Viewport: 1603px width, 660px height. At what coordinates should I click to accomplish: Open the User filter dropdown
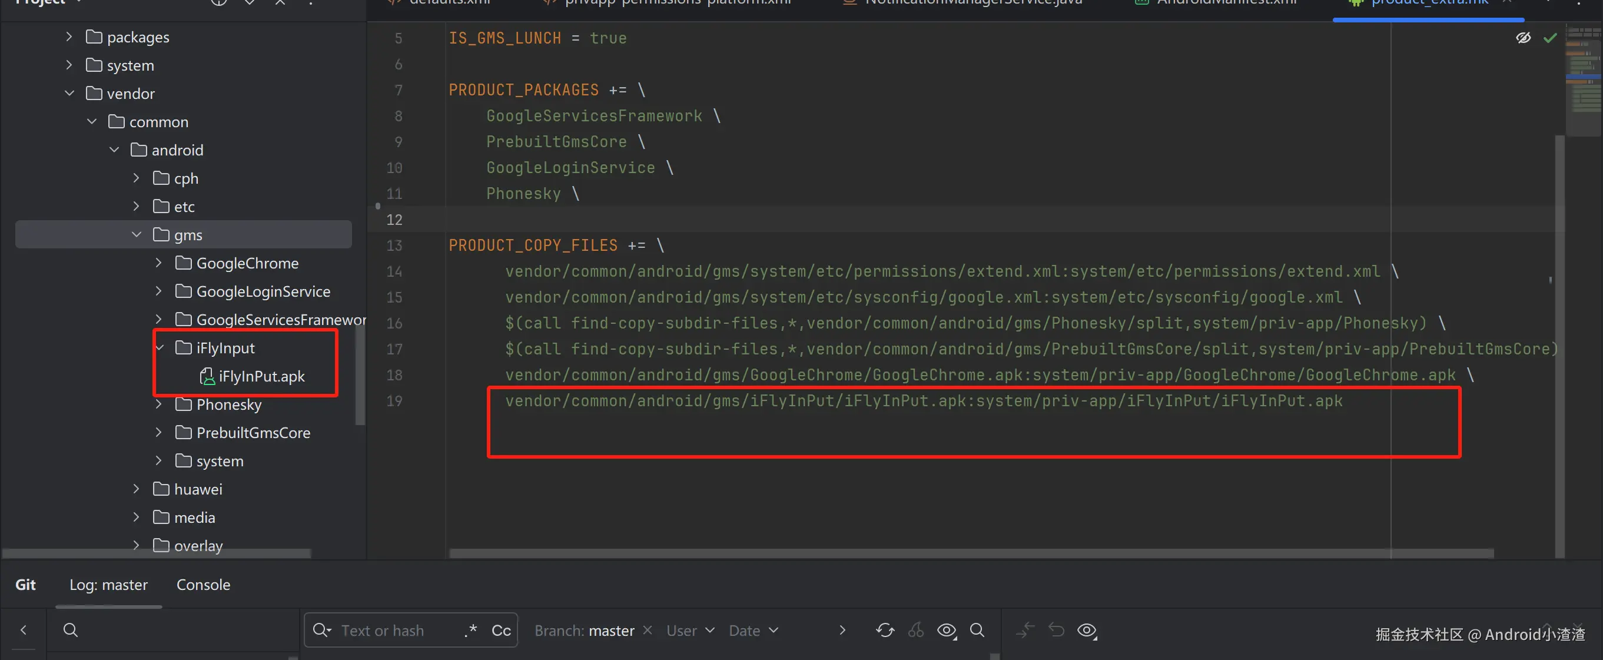coord(690,630)
